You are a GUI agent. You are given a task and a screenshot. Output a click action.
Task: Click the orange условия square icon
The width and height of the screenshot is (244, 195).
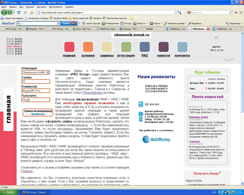[88, 47]
